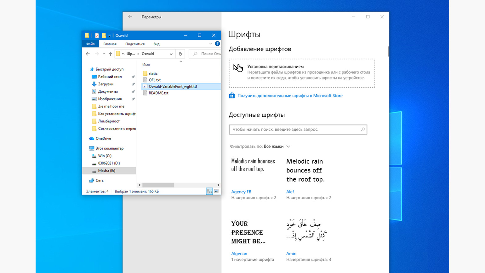Open Explorer Help via the question mark icon

click(217, 44)
